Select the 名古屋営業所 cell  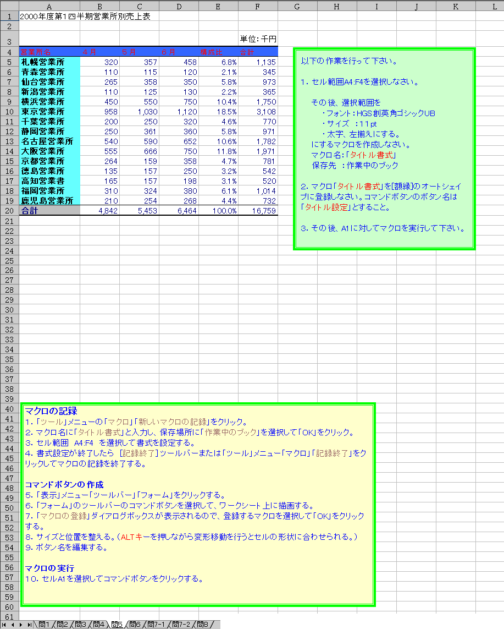[x=49, y=141]
